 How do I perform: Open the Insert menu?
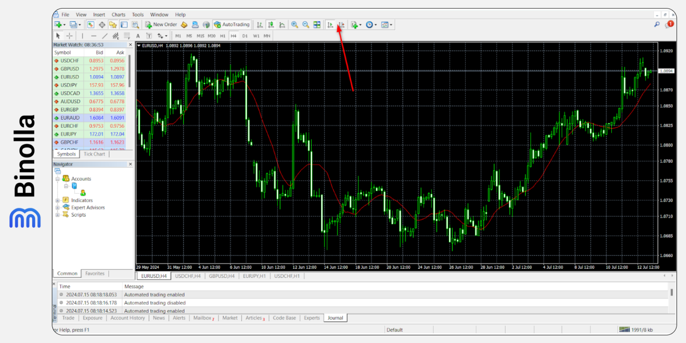tap(99, 14)
